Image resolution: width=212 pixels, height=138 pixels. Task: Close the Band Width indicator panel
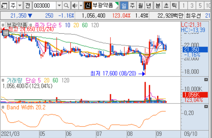[x=206, y=107]
